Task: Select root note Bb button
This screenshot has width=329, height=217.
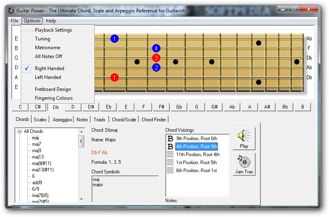Action: click(285, 107)
